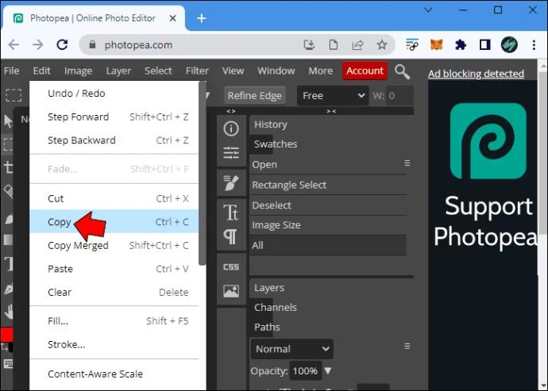Click the red foreground color swatch
The image size is (548, 391).
[6, 334]
